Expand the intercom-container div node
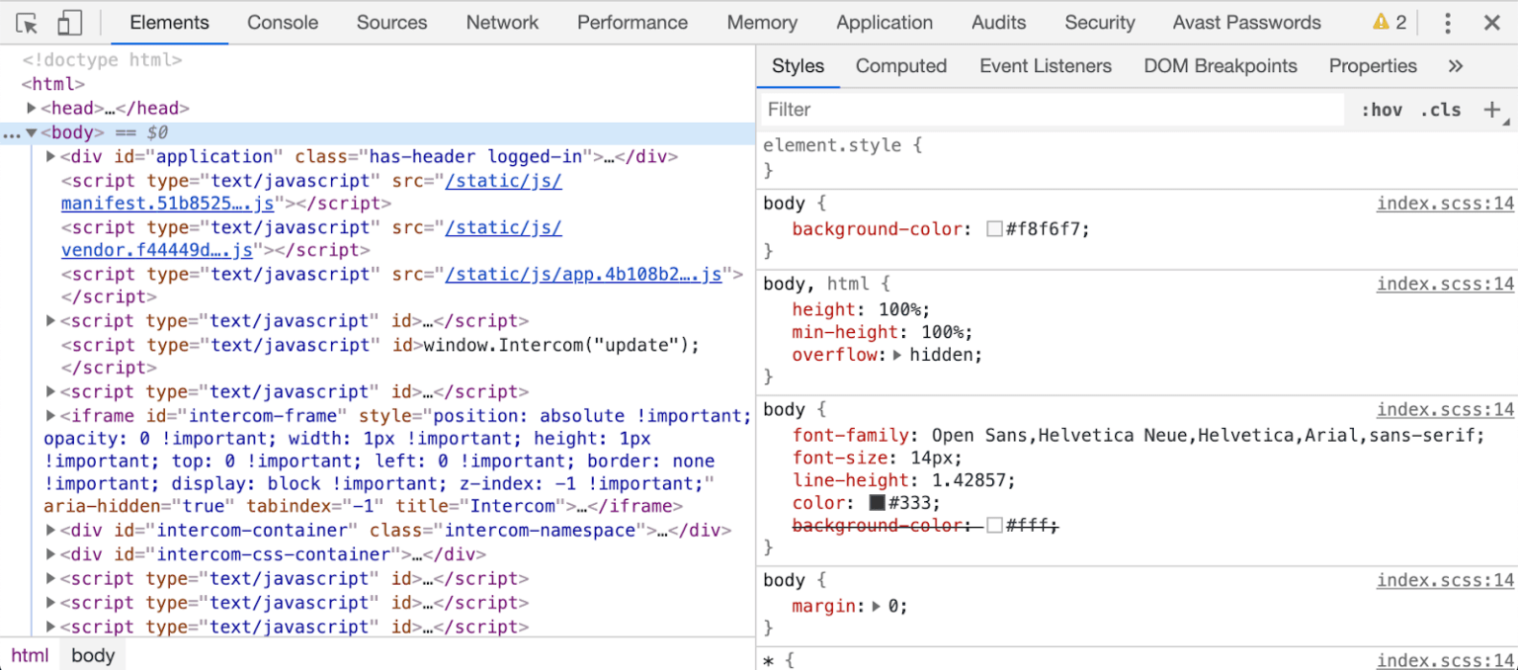This screenshot has width=1518, height=670. tap(51, 531)
